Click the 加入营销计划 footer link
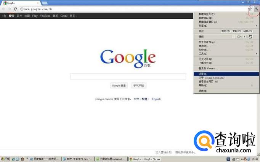The width and height of the screenshot is (260, 162). coord(163,152)
